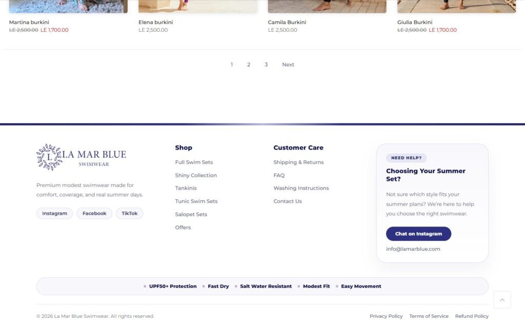Open the Instagram social button
Screen dimensions: 525x328
[x=54, y=214]
